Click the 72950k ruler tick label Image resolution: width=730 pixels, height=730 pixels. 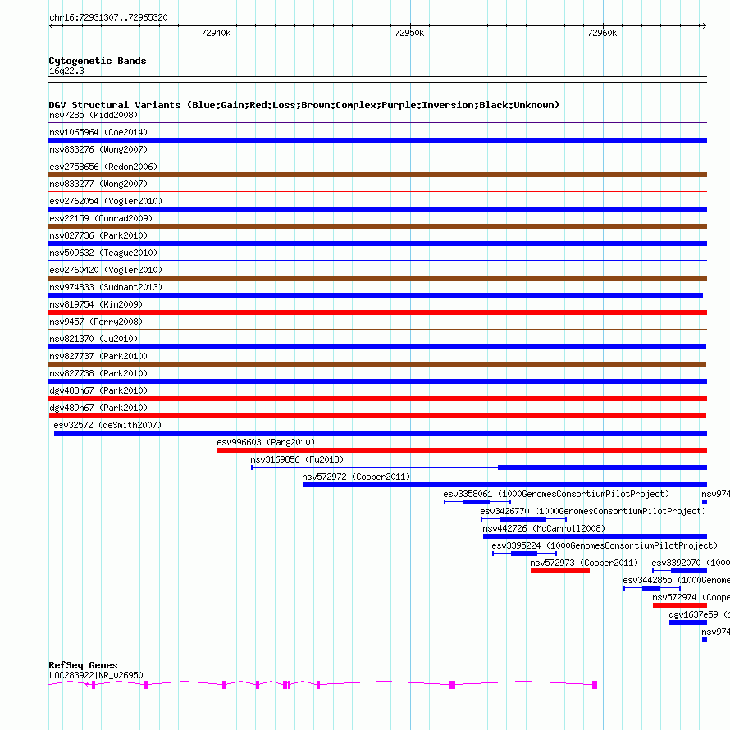point(409,33)
